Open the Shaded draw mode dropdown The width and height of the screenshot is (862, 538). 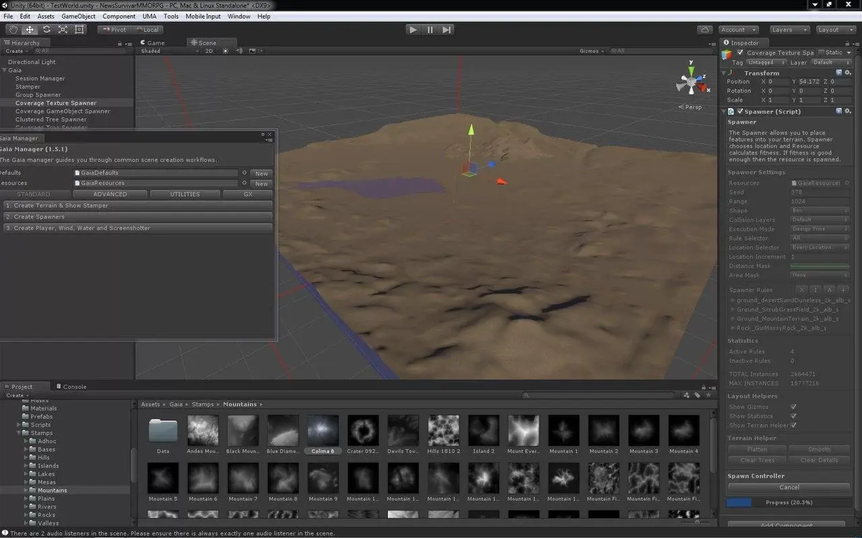click(169, 51)
